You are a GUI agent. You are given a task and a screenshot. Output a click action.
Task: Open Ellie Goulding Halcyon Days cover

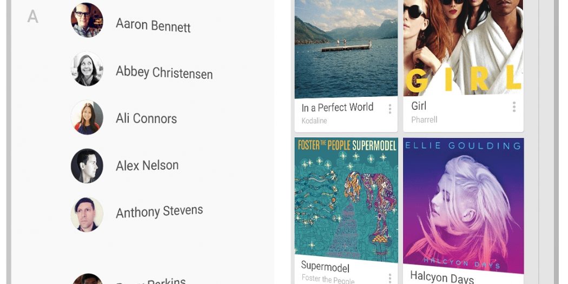point(463,206)
